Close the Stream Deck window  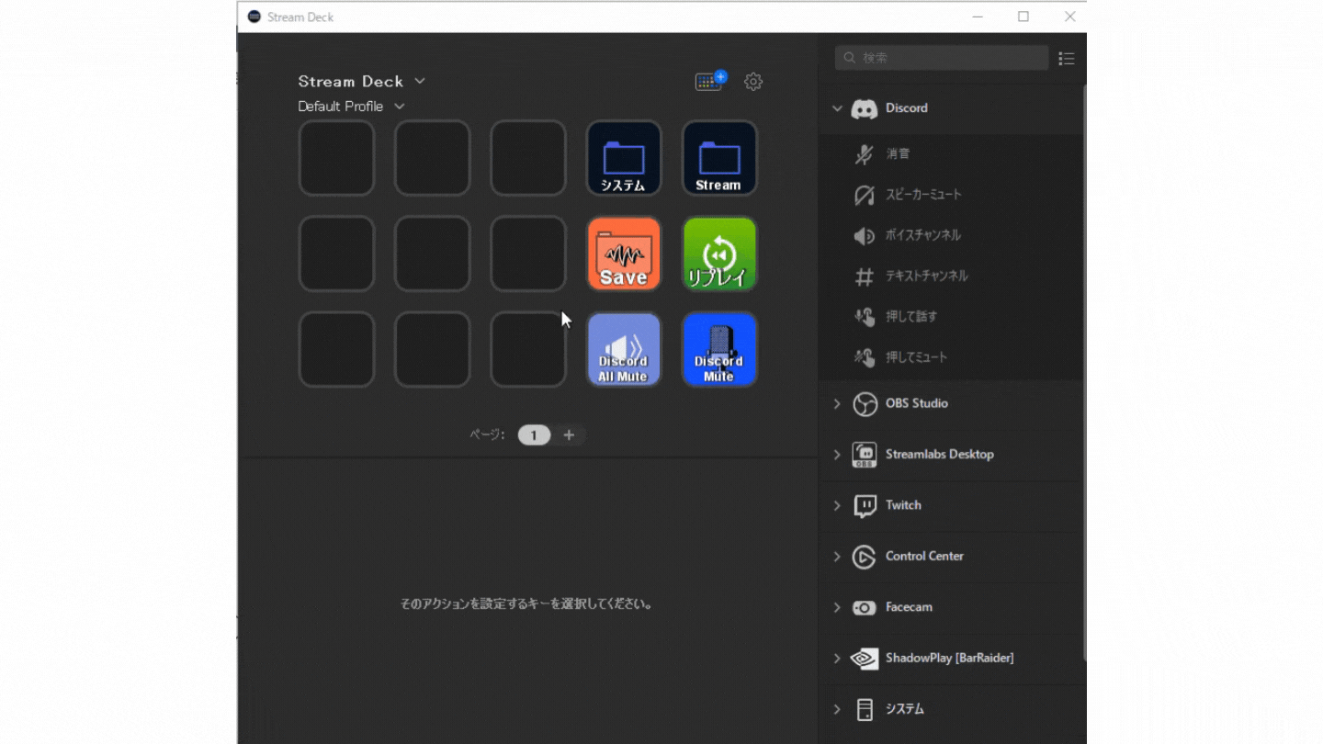(1069, 17)
